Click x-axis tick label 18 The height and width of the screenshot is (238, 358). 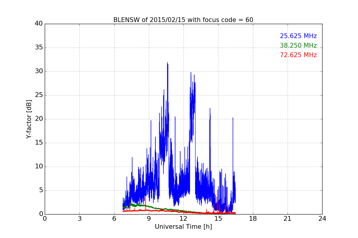click(x=253, y=219)
